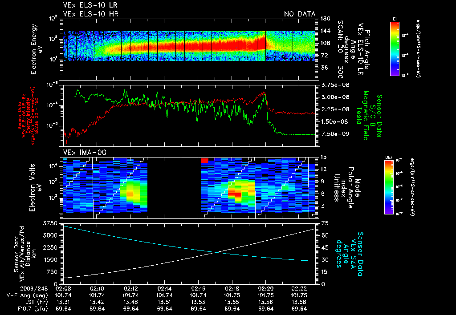Screen dimensions: 456x315
Task: Click the 02:22 time tick label
Action: 299,289
